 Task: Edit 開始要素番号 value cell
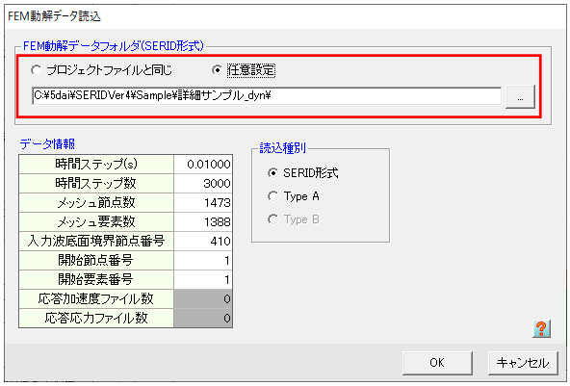pos(203,280)
